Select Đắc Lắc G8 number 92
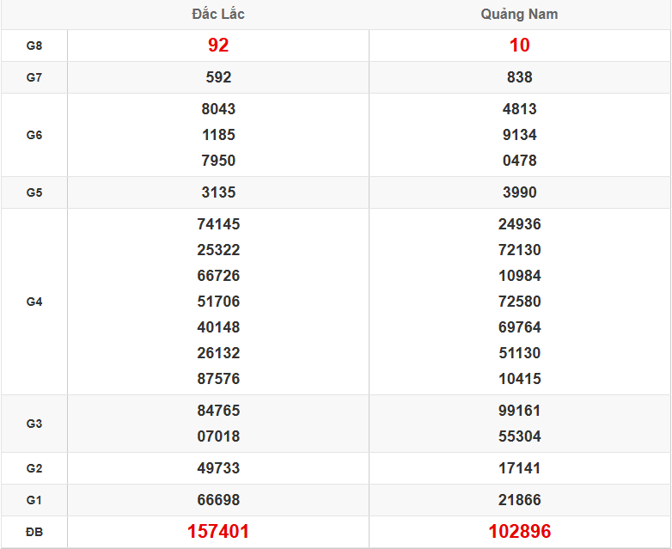672x549 pixels. (x=218, y=46)
